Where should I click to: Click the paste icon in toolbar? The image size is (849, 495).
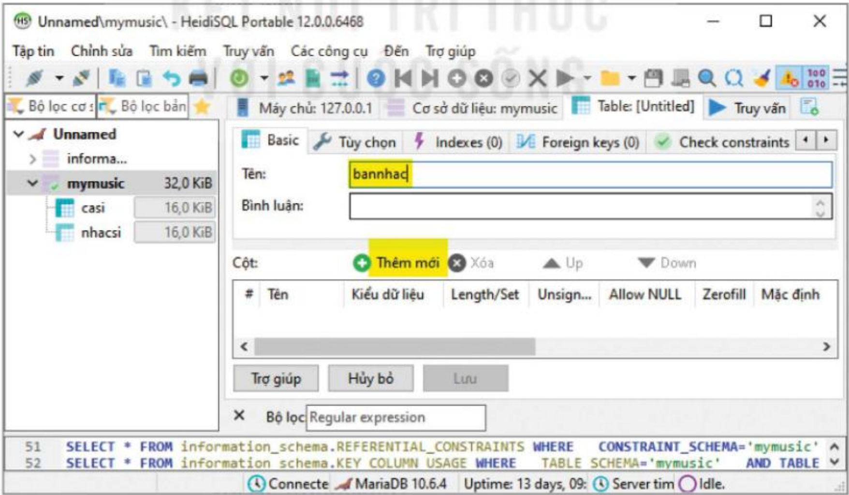pos(144,77)
